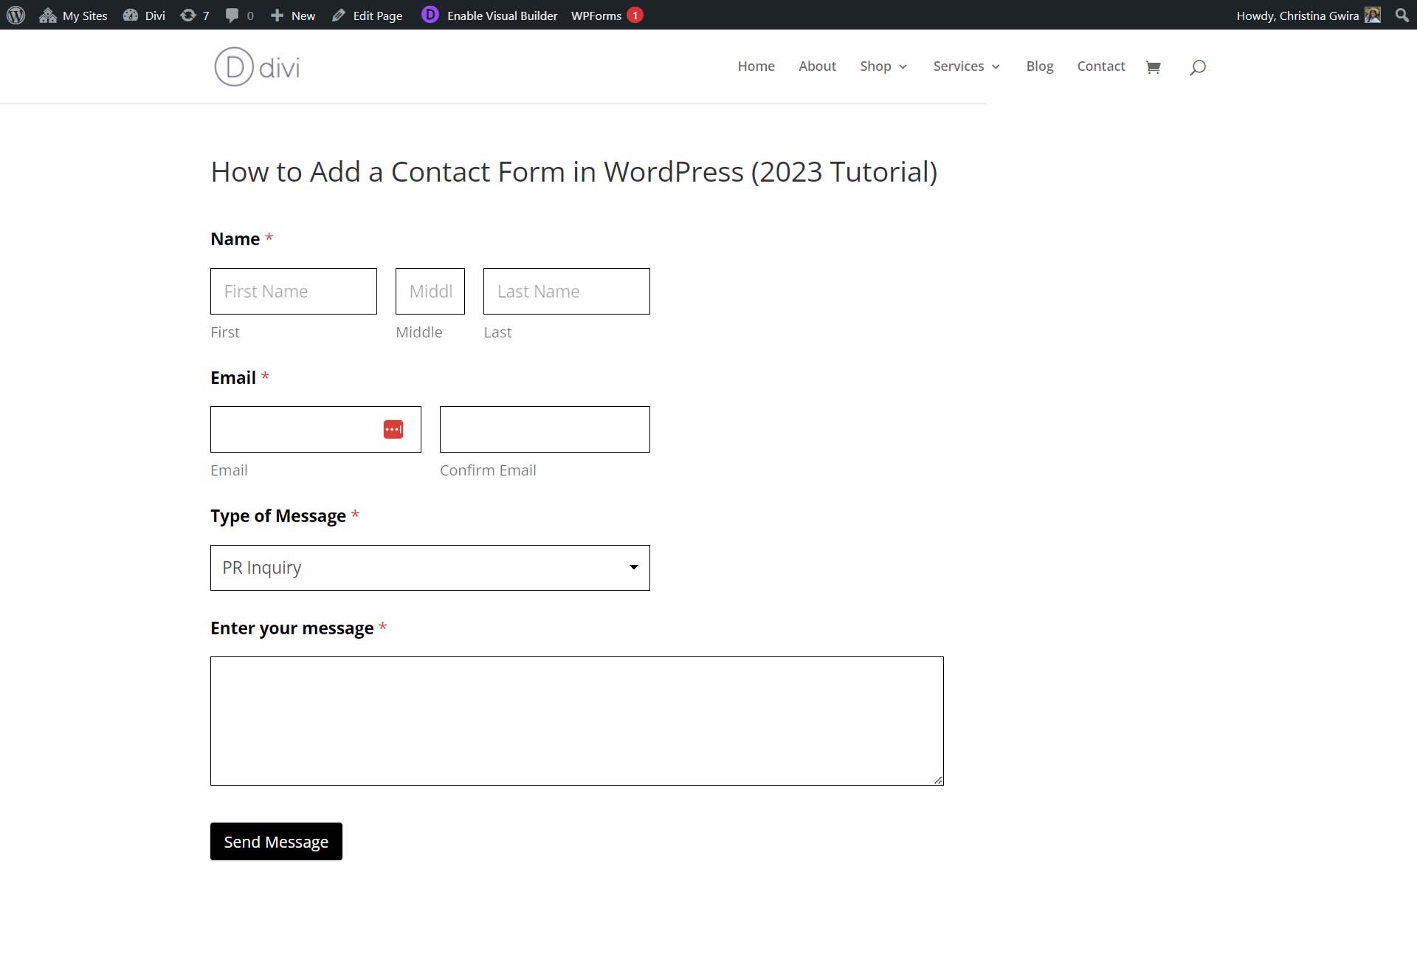Click the Contact navigation link

tap(1101, 65)
